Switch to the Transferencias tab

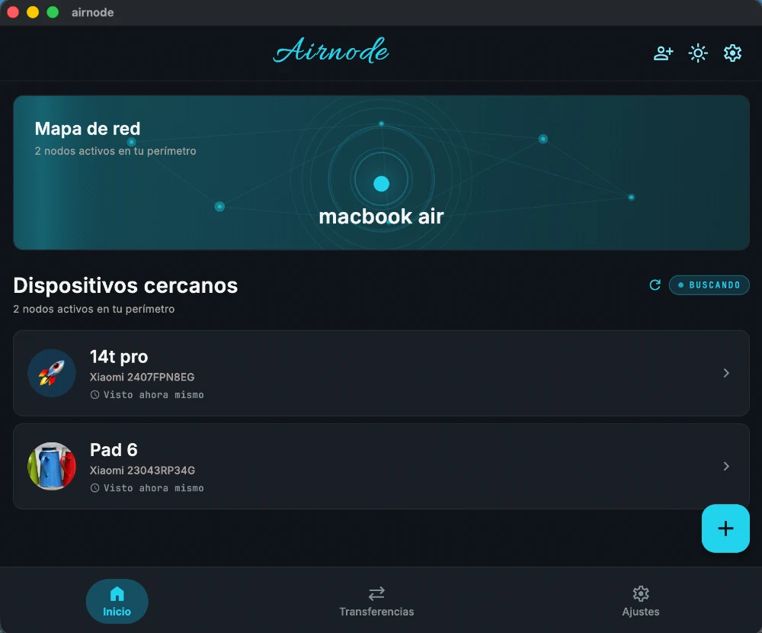tap(376, 602)
